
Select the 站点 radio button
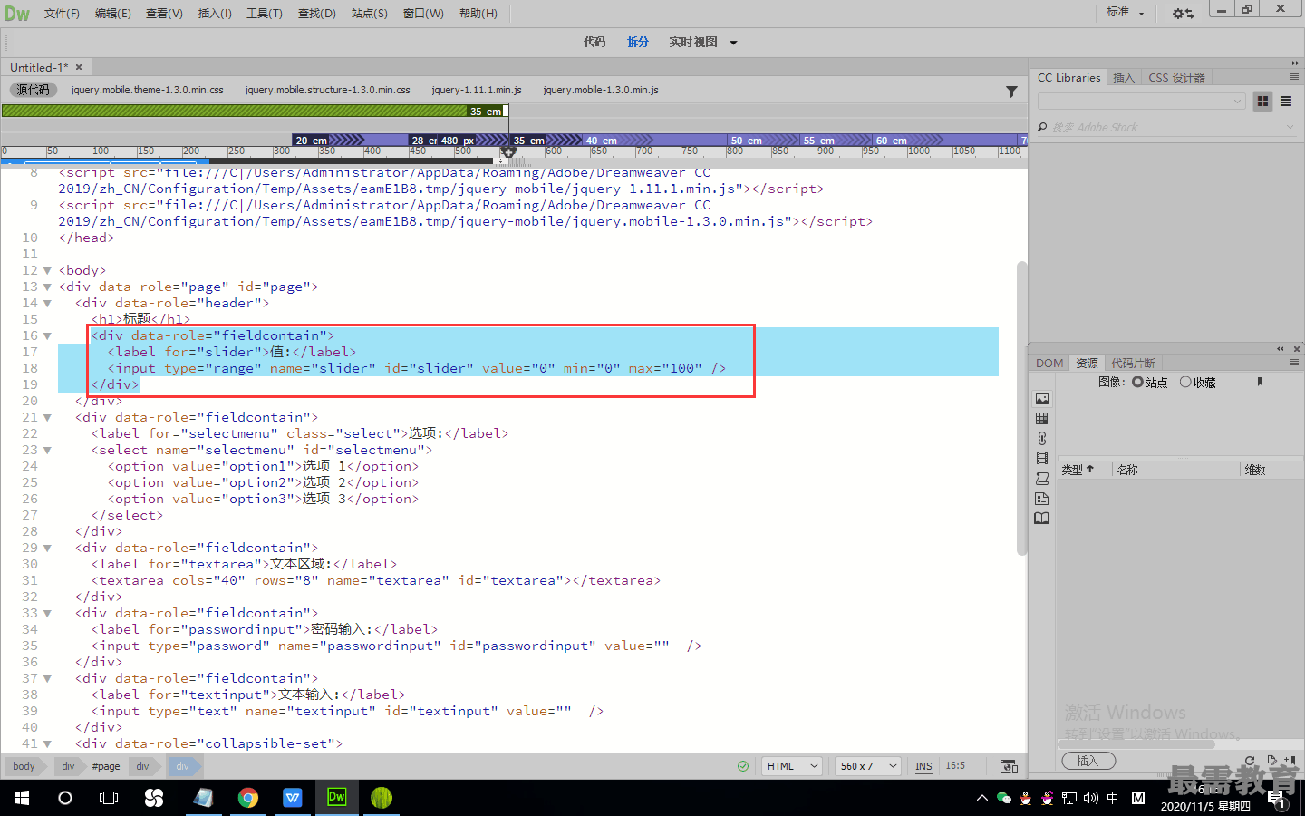point(1137,383)
